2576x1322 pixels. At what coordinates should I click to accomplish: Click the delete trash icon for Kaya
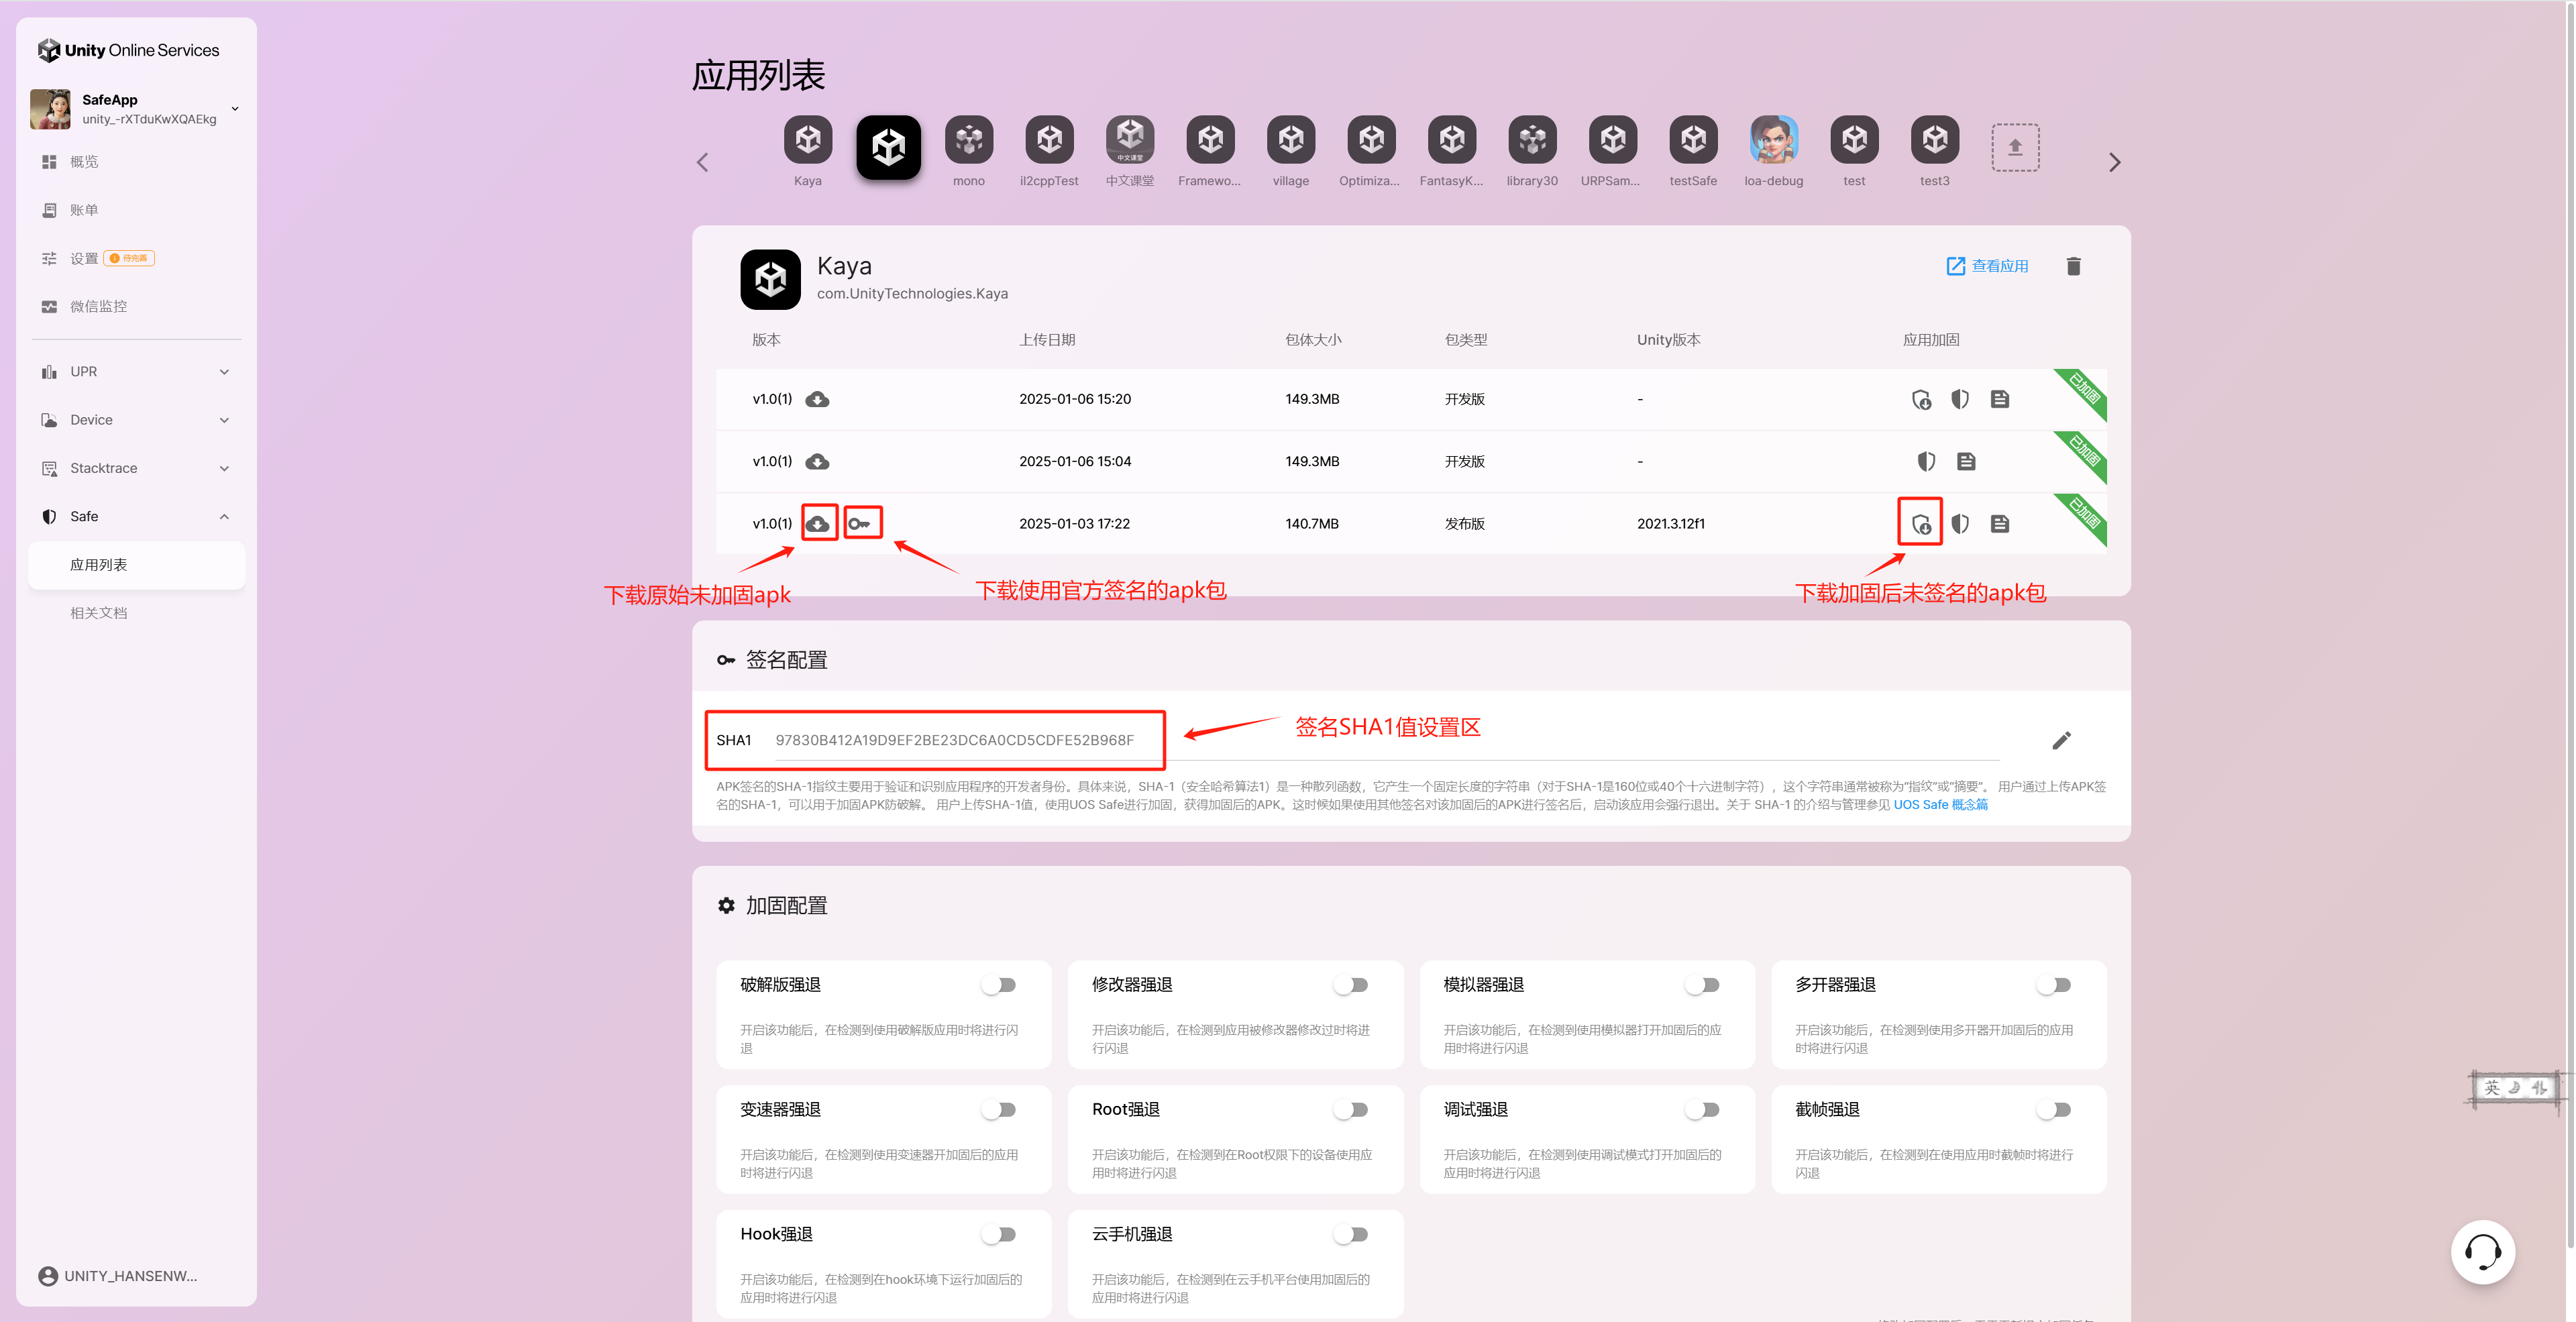pos(2073,266)
